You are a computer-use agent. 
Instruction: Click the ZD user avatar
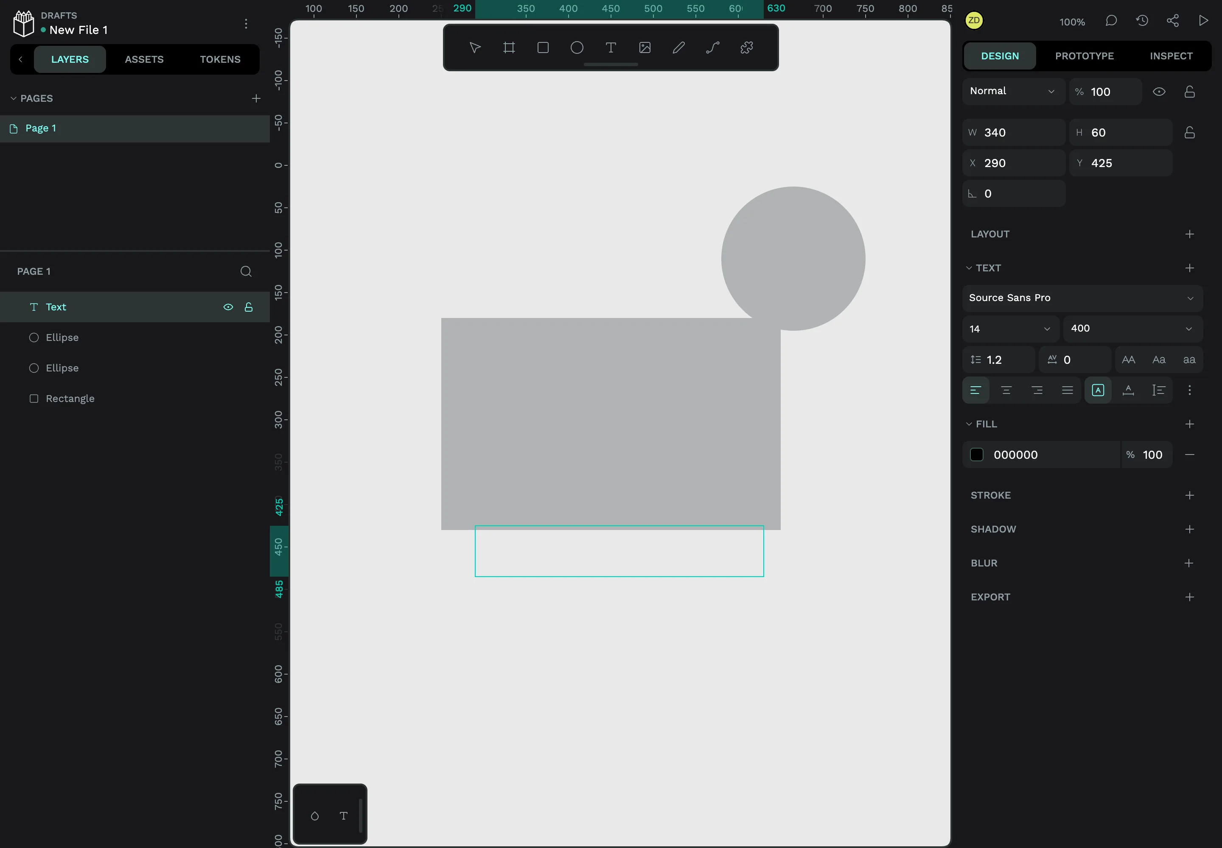pyautogui.click(x=974, y=21)
